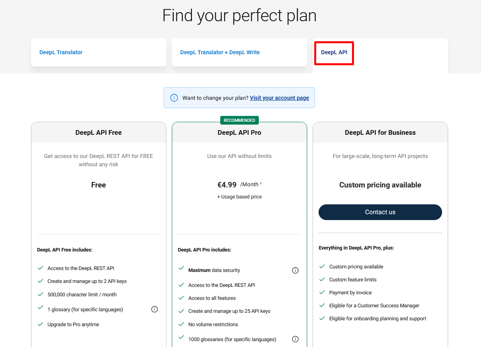Viewport: 481px width, 347px height.
Task: Click info icon next to 1000 glossaries
Action: click(x=295, y=339)
